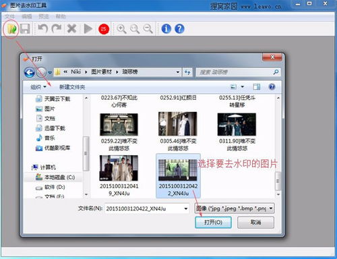Click file label 0223.67]不知此心何寄

[x=119, y=101]
